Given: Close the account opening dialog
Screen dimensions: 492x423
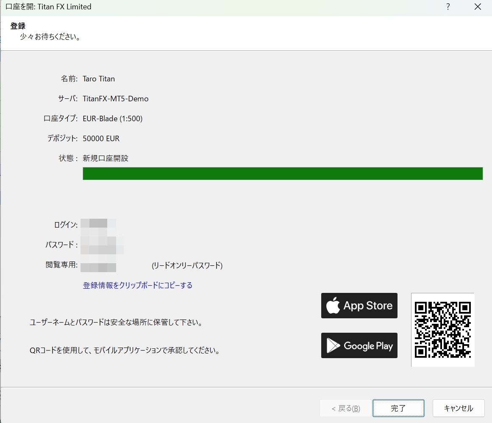Looking at the screenshot, I should pos(478,7).
